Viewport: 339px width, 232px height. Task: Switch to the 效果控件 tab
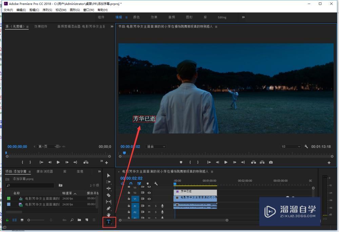pos(41,26)
